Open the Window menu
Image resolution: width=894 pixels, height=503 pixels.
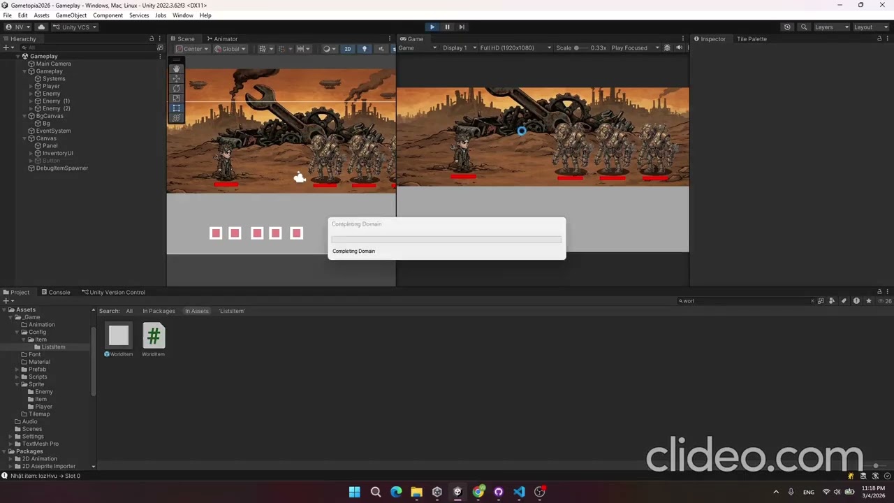pos(183,15)
